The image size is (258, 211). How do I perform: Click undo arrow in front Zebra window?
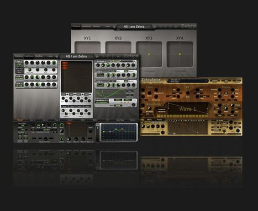click(x=103, y=57)
